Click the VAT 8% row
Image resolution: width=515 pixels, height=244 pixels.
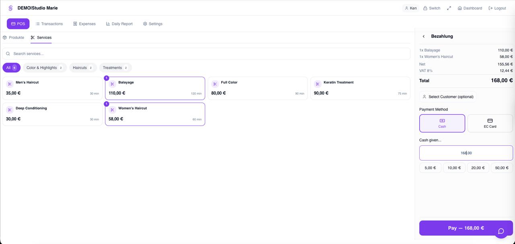pyautogui.click(x=466, y=71)
